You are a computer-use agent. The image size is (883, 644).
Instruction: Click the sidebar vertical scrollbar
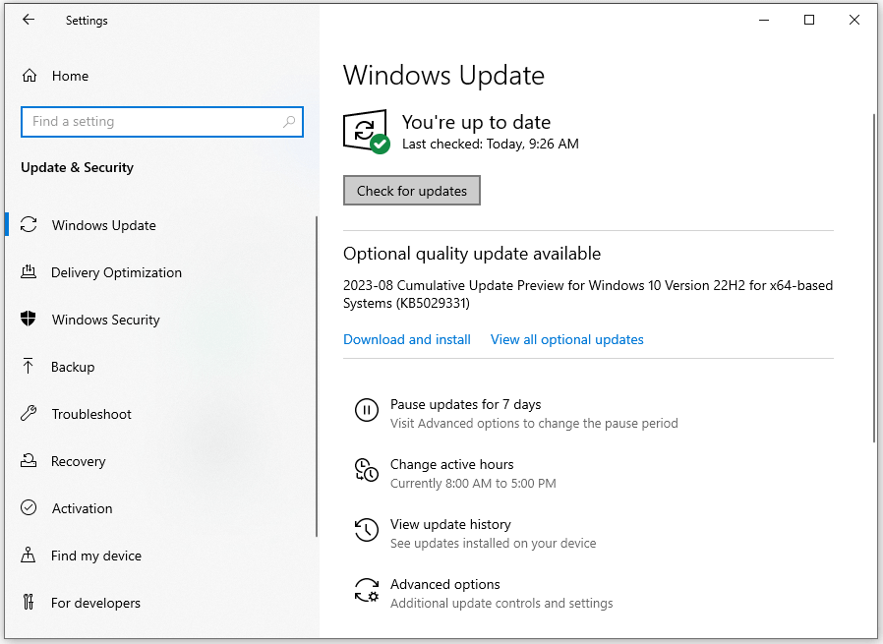[317, 377]
